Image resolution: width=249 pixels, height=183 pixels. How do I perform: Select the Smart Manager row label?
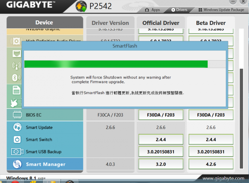tap(46, 164)
